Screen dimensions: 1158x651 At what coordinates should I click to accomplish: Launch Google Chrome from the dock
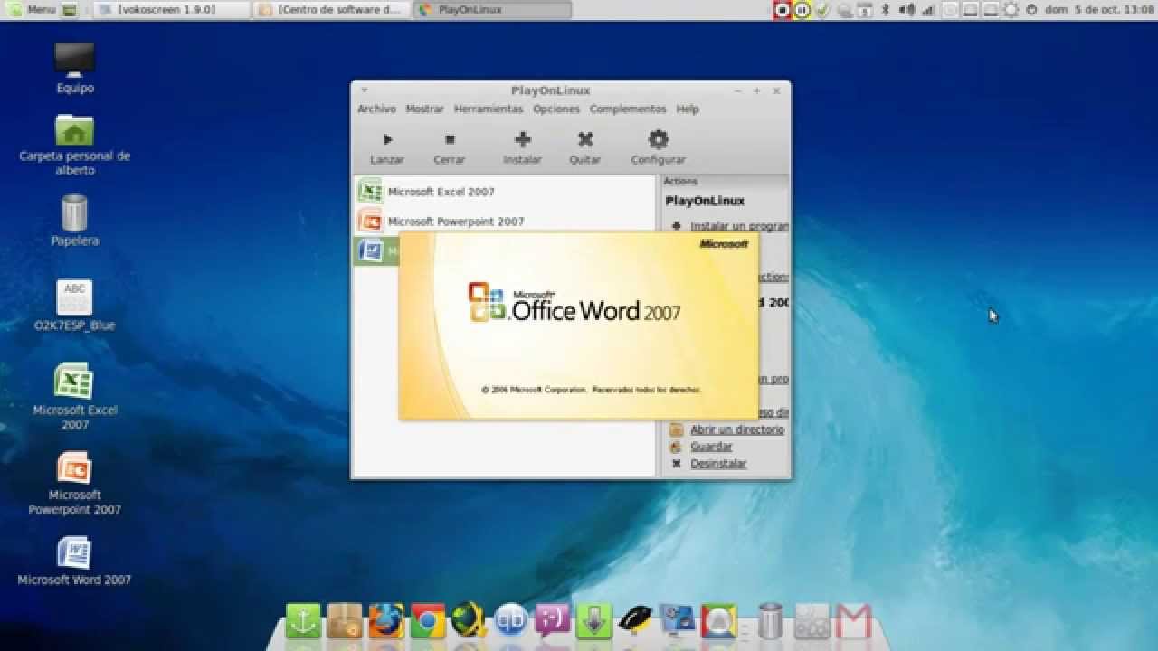[x=428, y=621]
